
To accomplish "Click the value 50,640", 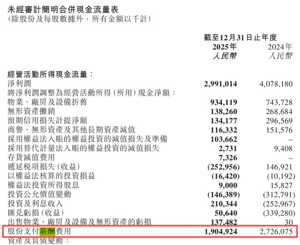I will pyautogui.click(x=226, y=213).
